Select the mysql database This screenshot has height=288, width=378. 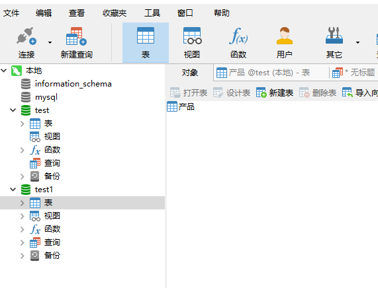pyautogui.click(x=39, y=97)
